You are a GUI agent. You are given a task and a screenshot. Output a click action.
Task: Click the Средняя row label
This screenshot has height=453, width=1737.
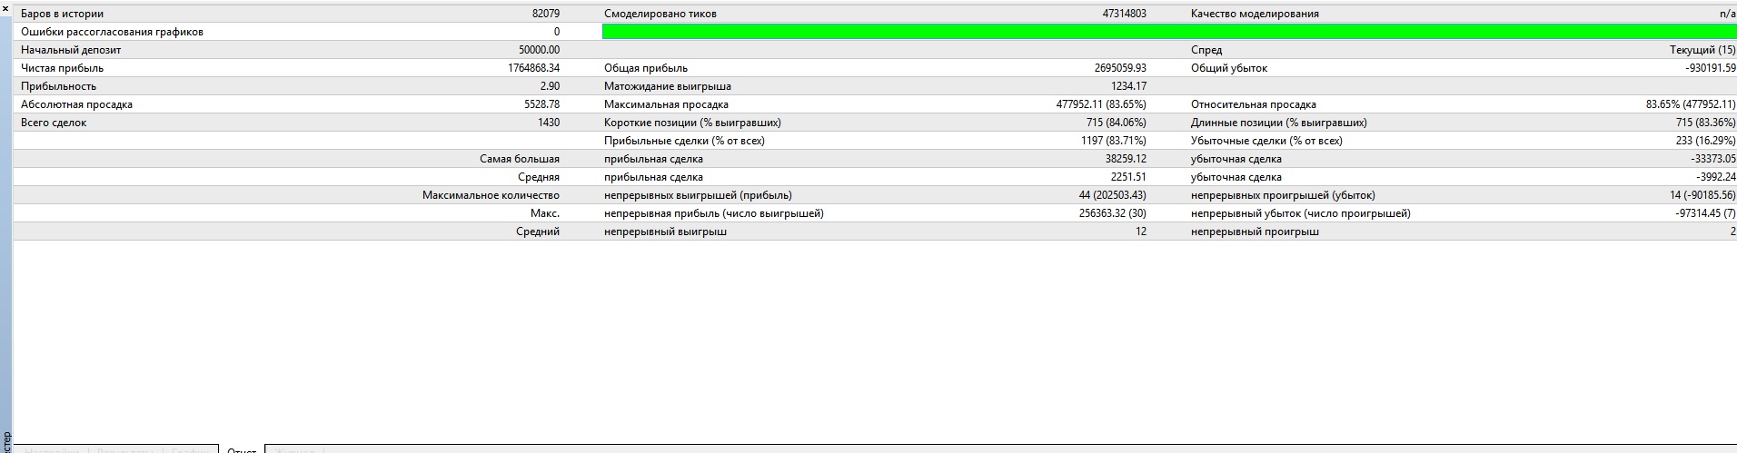click(539, 177)
